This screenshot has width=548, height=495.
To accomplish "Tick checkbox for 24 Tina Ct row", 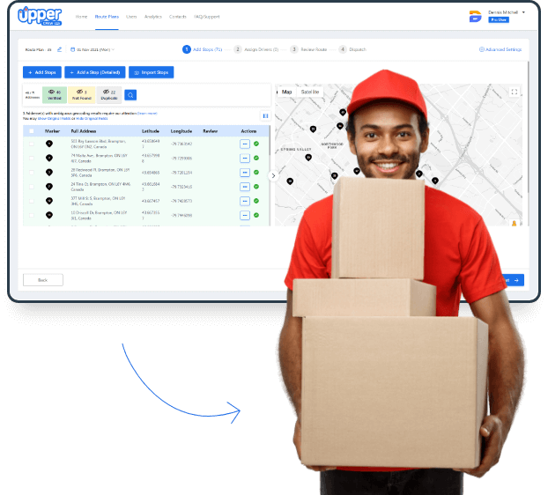I will tap(32, 187).
